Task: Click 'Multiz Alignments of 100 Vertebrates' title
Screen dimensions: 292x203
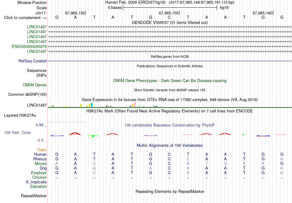Action: [x=170, y=146]
